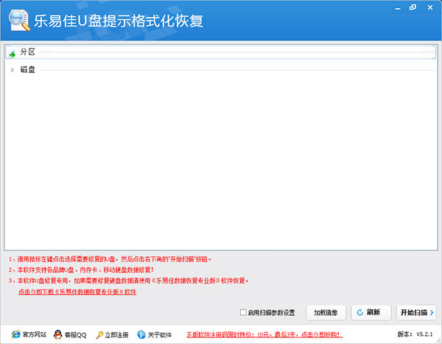442x344 pixels.
Task: Click instruction line 2 about 内存卡 support
Action: (81, 270)
